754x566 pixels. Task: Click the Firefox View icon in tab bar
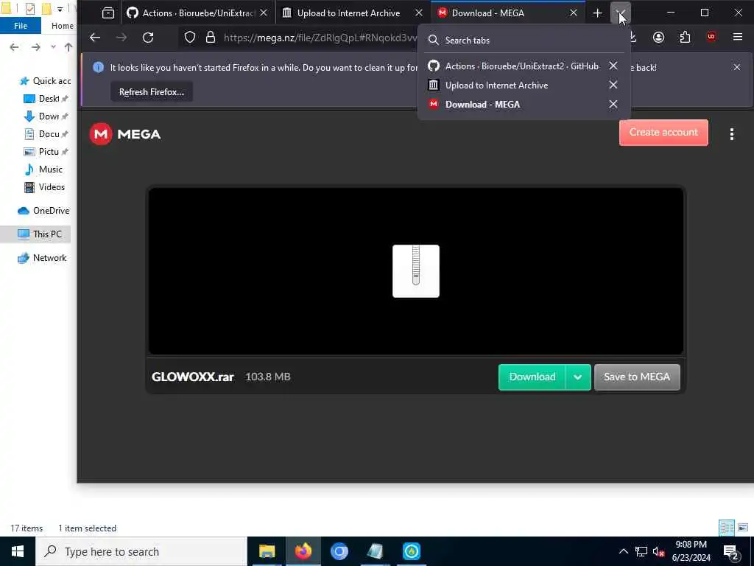[108, 13]
